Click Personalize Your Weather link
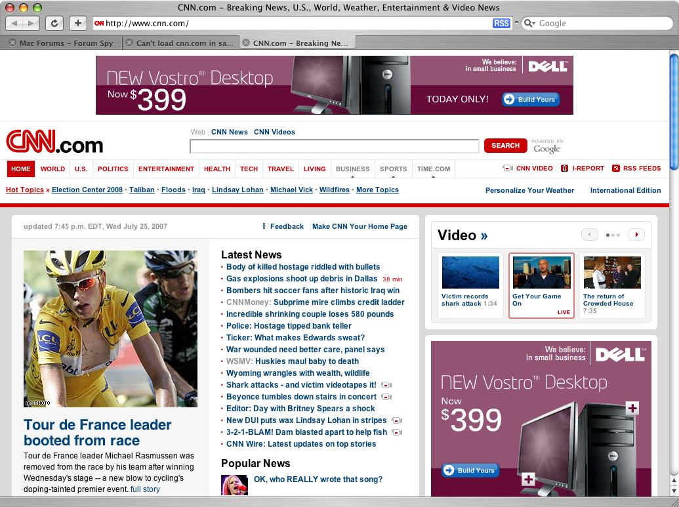The image size is (679, 507). coord(529,190)
